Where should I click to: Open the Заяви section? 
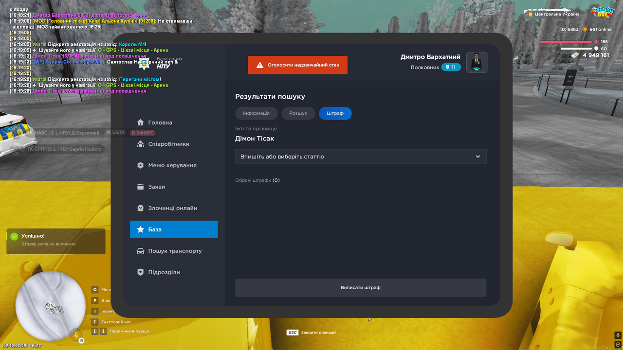point(174,187)
